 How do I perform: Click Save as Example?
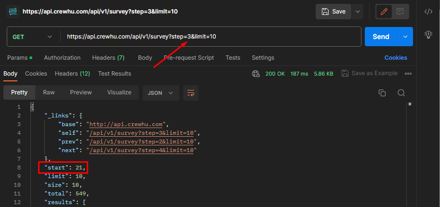tap(369, 74)
